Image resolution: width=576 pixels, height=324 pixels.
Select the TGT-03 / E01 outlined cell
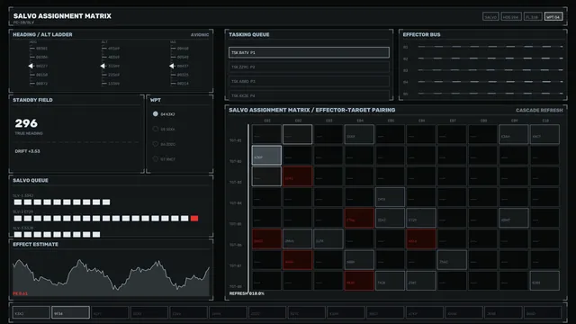(x=266, y=176)
